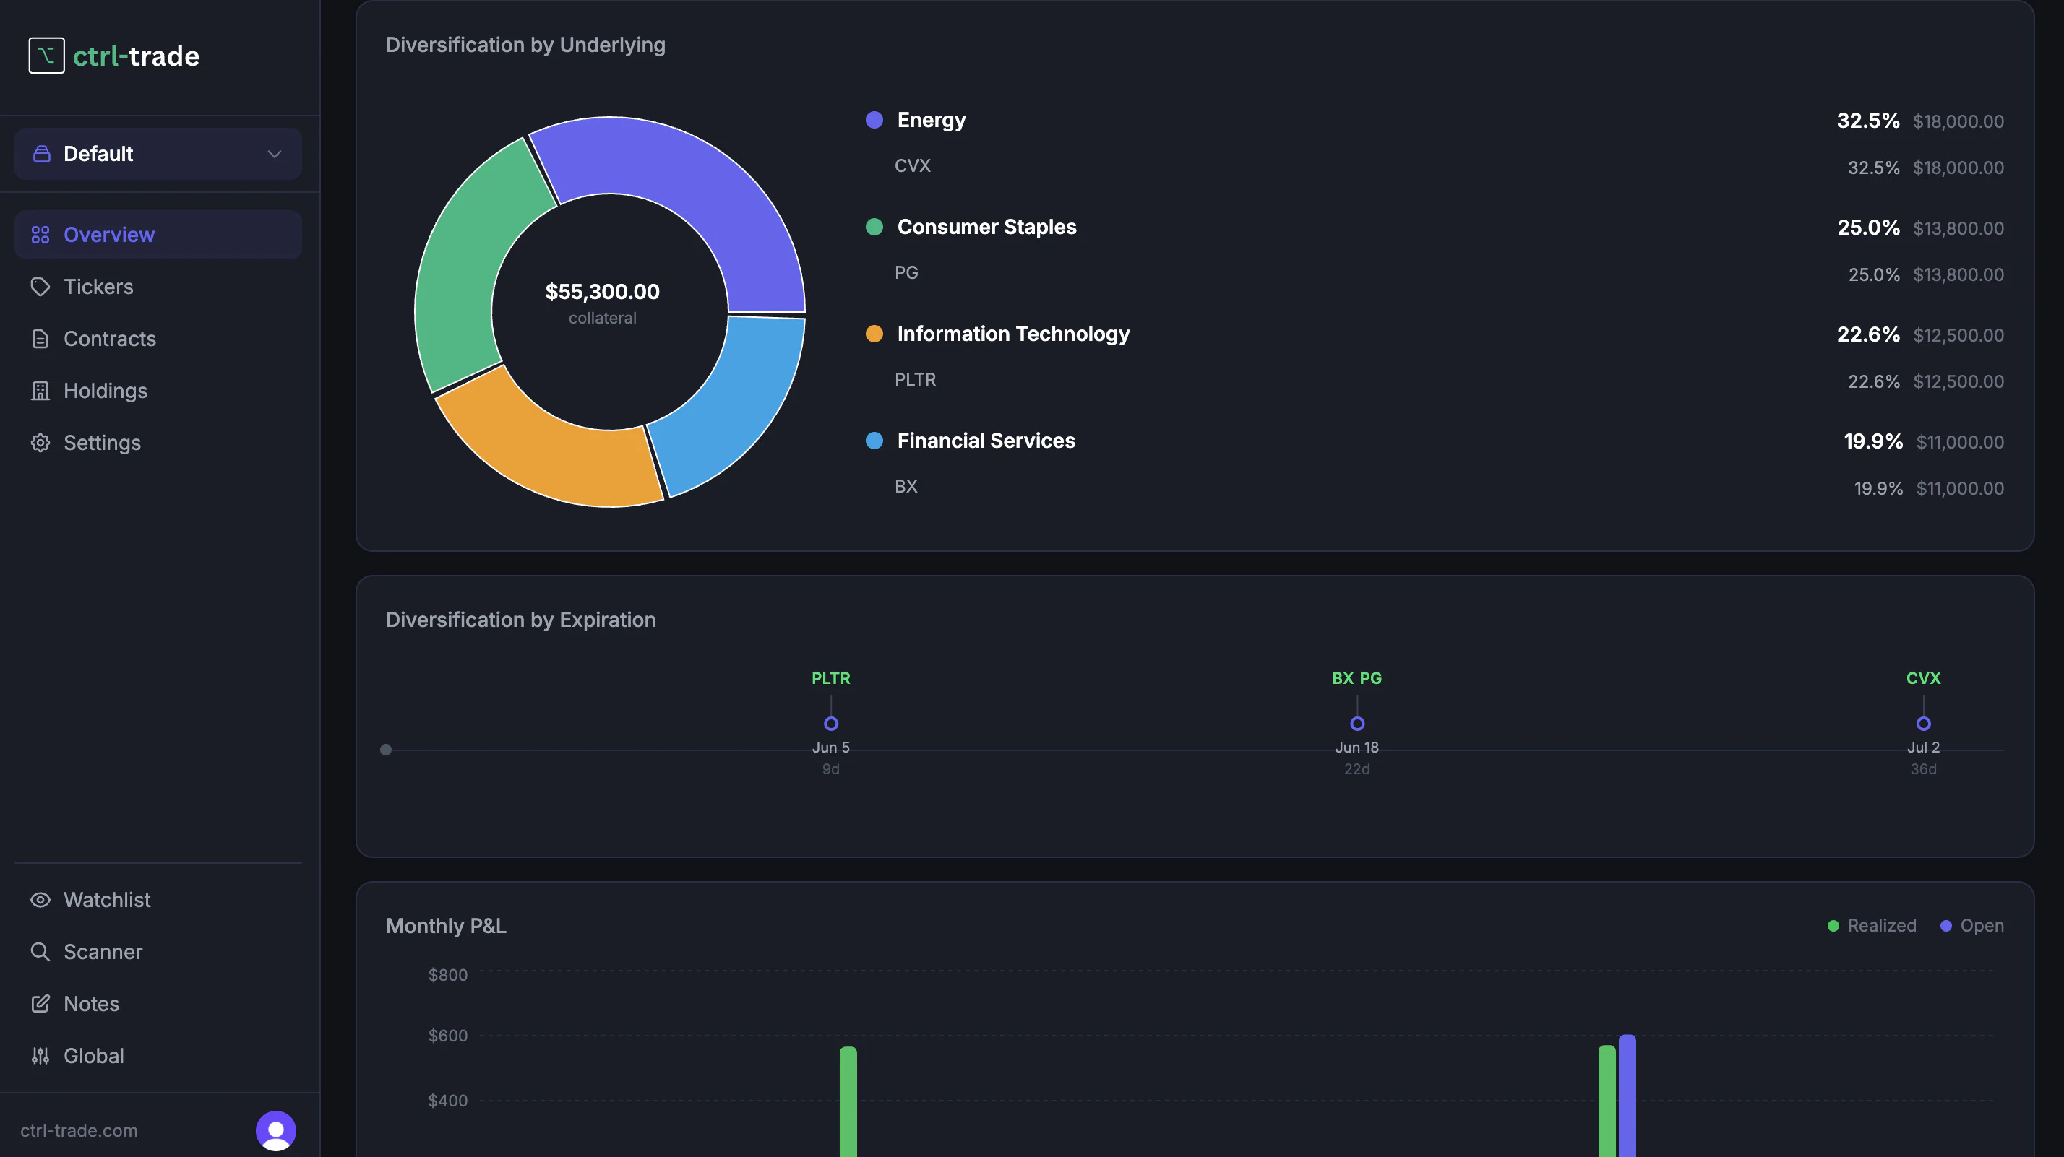
Task: Click the Overview grid icon
Action: 40,235
